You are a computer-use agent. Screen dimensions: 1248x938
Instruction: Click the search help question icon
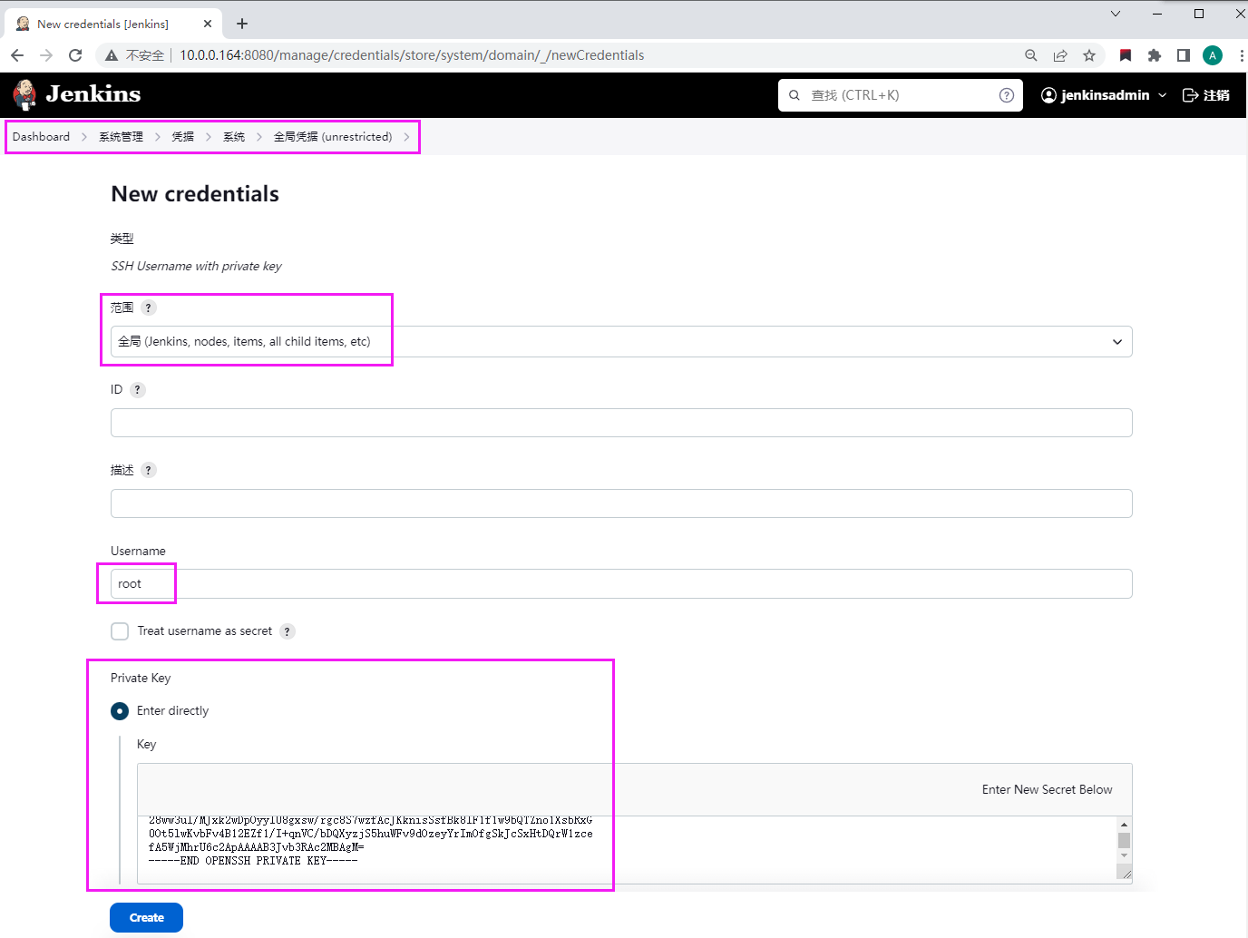pos(1007,95)
